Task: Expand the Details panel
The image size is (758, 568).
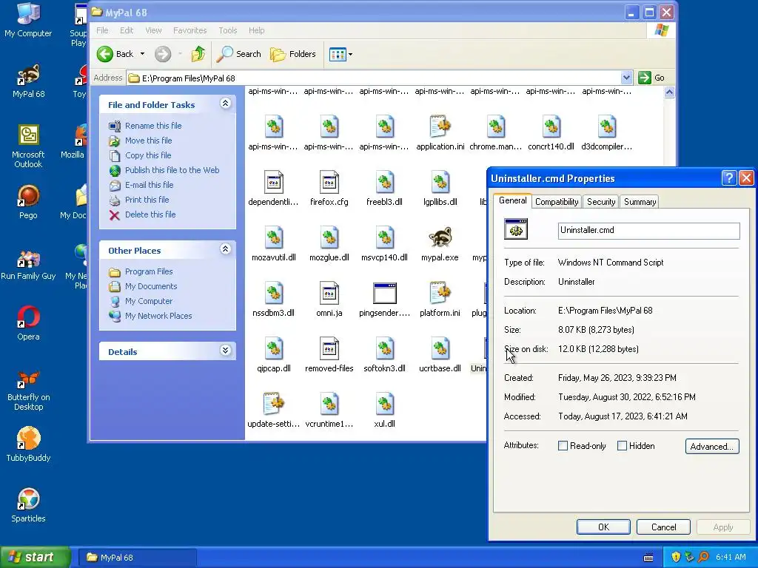Action: 225,351
